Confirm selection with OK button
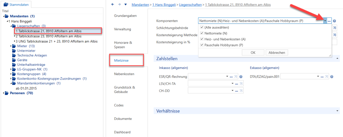 point(253,53)
